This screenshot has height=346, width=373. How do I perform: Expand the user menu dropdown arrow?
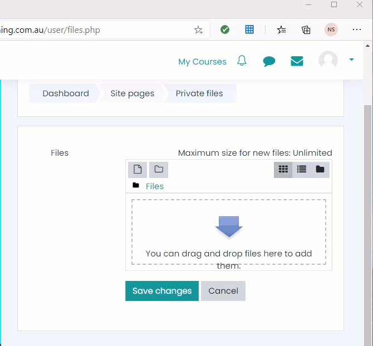[x=351, y=60]
